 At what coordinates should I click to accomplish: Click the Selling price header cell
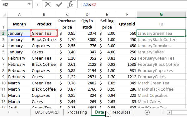107,24
